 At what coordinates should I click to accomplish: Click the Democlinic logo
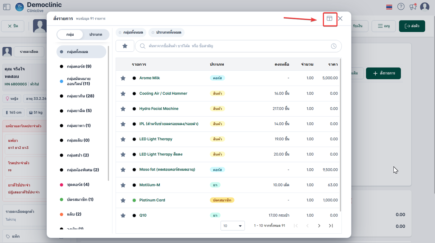[x=20, y=7]
